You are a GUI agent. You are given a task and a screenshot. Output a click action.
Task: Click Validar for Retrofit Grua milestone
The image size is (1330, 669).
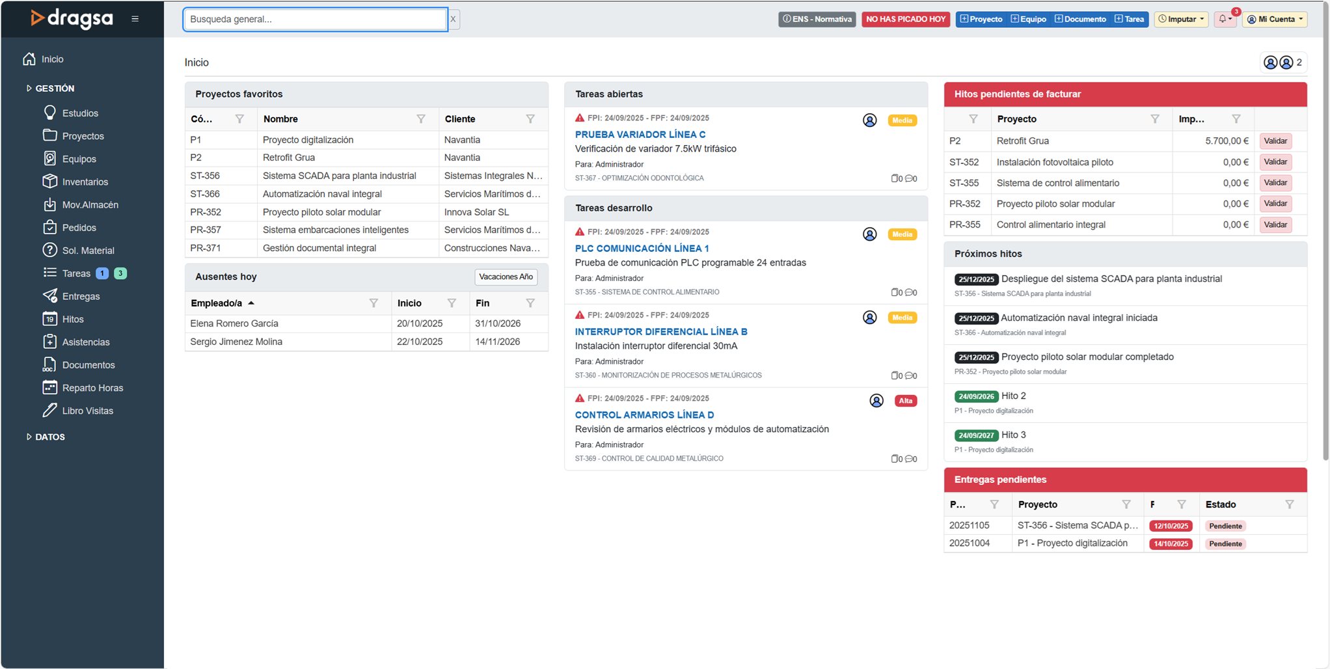[1275, 141]
